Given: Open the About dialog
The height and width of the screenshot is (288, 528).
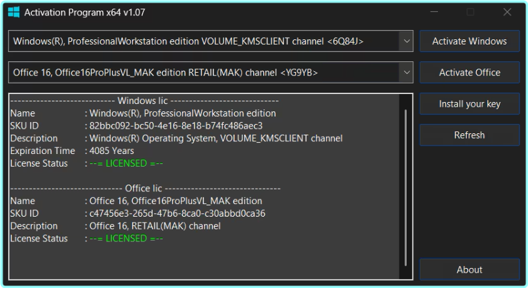Looking at the screenshot, I should [x=469, y=269].
